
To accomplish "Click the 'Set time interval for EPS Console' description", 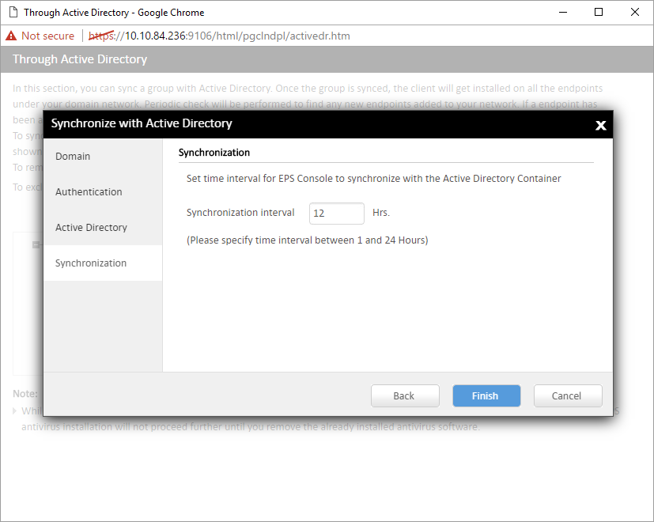I will point(374,179).
